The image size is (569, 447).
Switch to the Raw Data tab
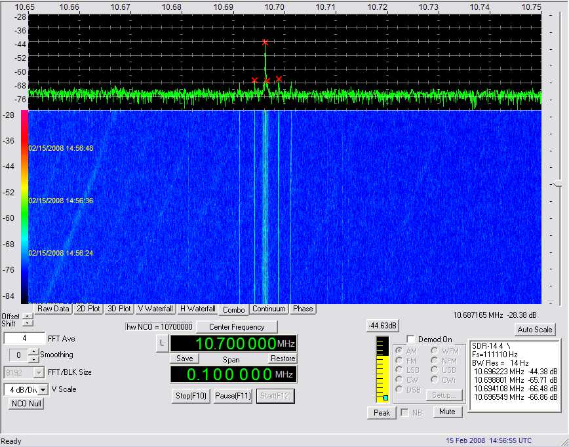point(53,309)
